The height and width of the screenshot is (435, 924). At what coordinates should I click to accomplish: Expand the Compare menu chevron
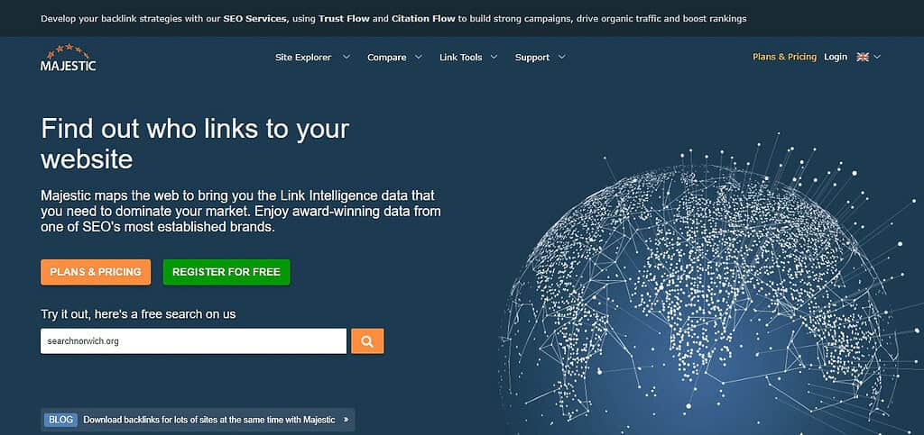(x=419, y=57)
